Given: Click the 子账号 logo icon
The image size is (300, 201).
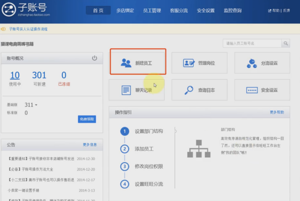Looking at the screenshot, I should (9, 10).
